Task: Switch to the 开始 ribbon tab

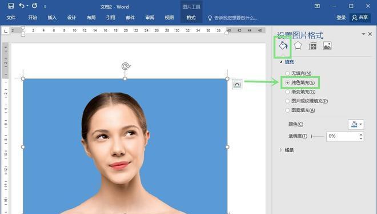Action: [33, 18]
